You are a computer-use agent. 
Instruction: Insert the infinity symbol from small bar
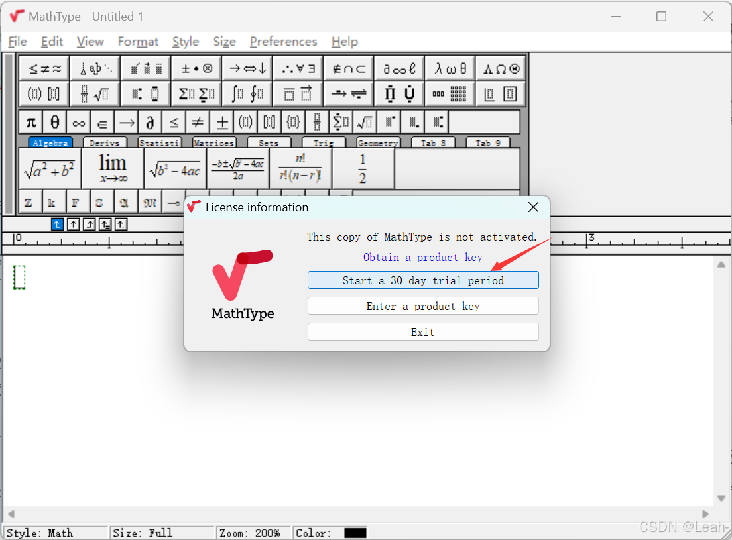pos(79,122)
